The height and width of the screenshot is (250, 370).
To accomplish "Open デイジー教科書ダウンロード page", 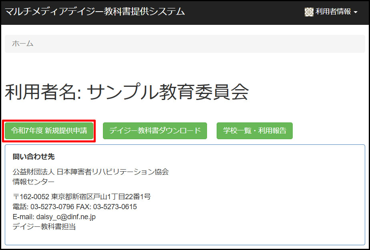I will (x=155, y=131).
